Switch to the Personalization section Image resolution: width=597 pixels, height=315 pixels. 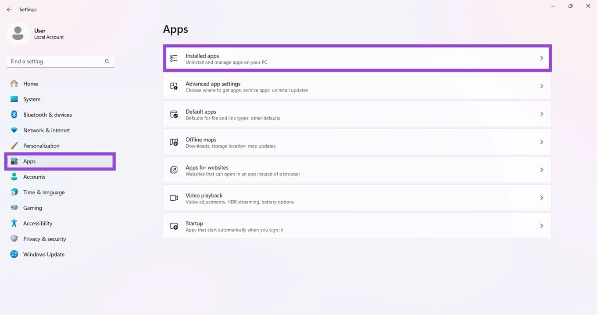click(41, 145)
